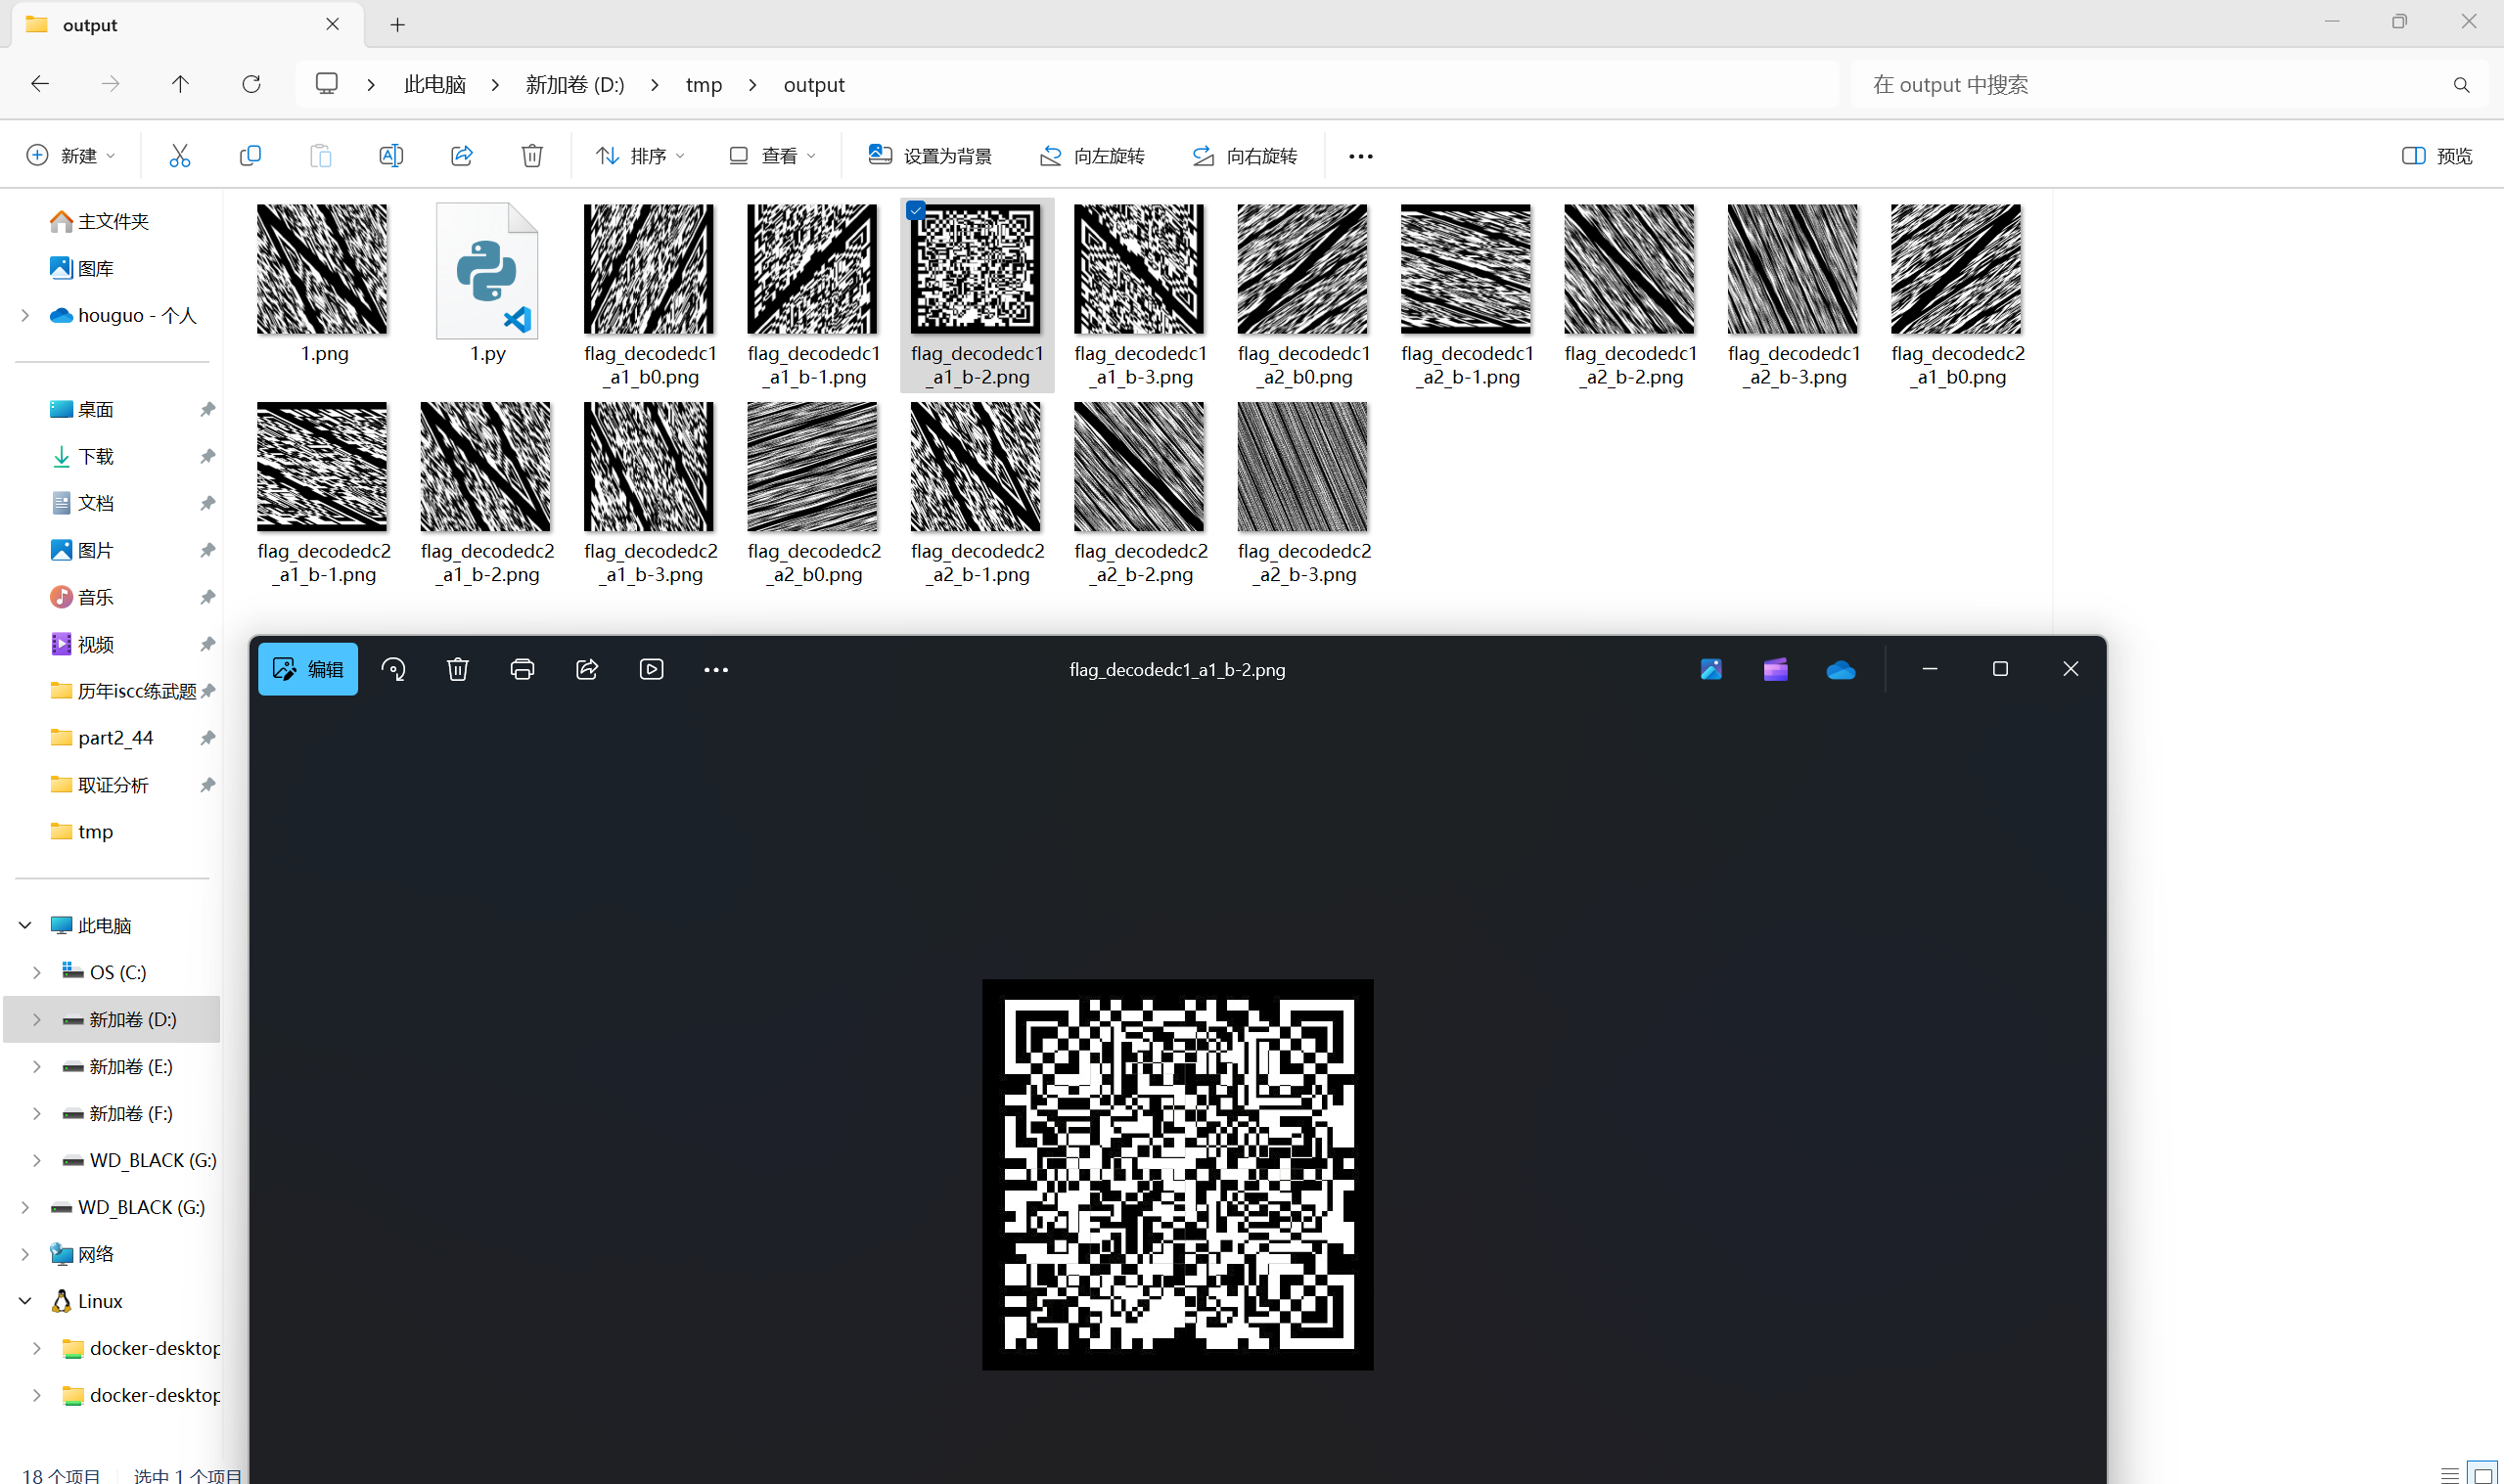Click Rotate right button
The width and height of the screenshot is (2504, 1484).
click(1245, 155)
